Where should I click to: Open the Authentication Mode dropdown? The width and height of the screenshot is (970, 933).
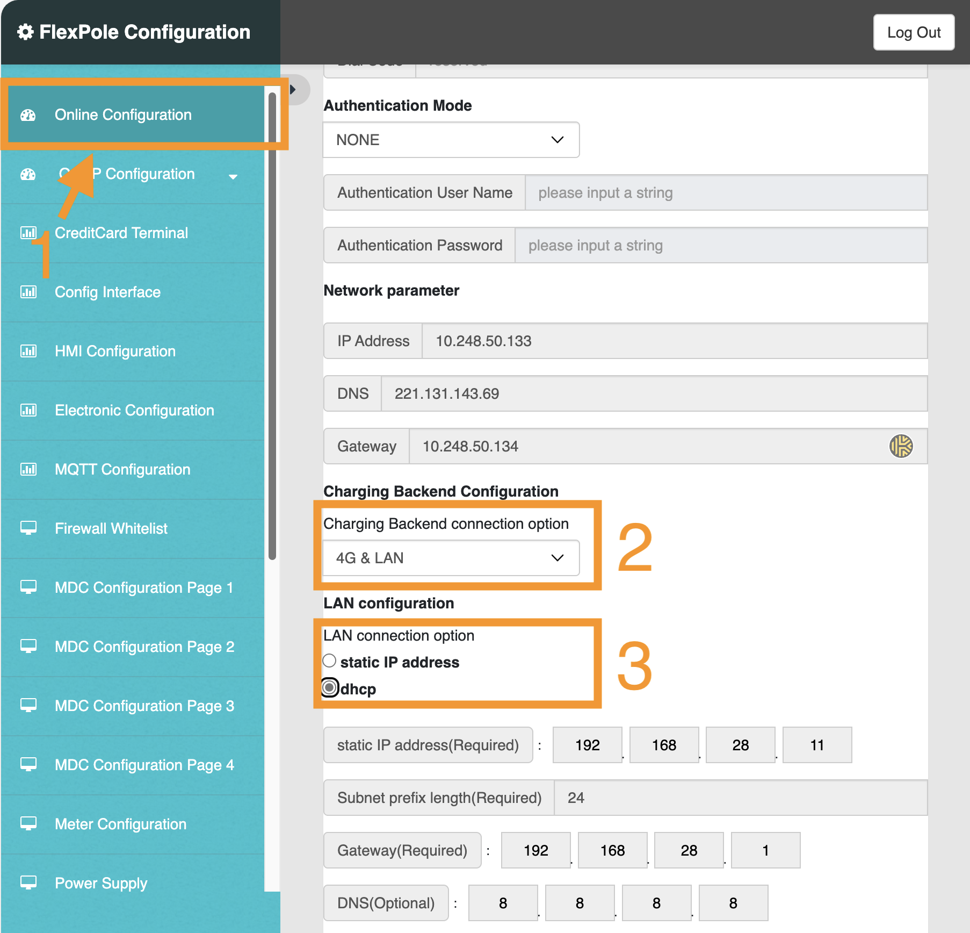coord(451,140)
